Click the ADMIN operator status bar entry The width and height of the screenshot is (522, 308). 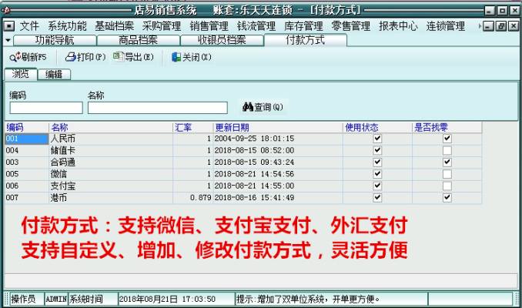[x=56, y=299]
